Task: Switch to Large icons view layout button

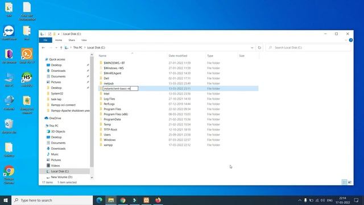Action: tap(350, 182)
